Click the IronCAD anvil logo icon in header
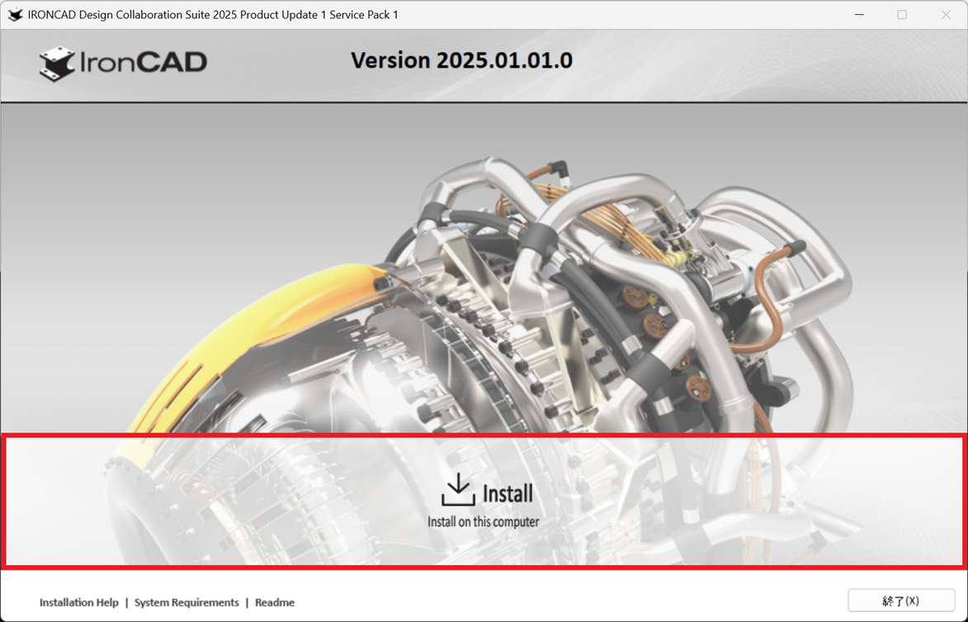The height and width of the screenshot is (622, 968). click(x=56, y=64)
